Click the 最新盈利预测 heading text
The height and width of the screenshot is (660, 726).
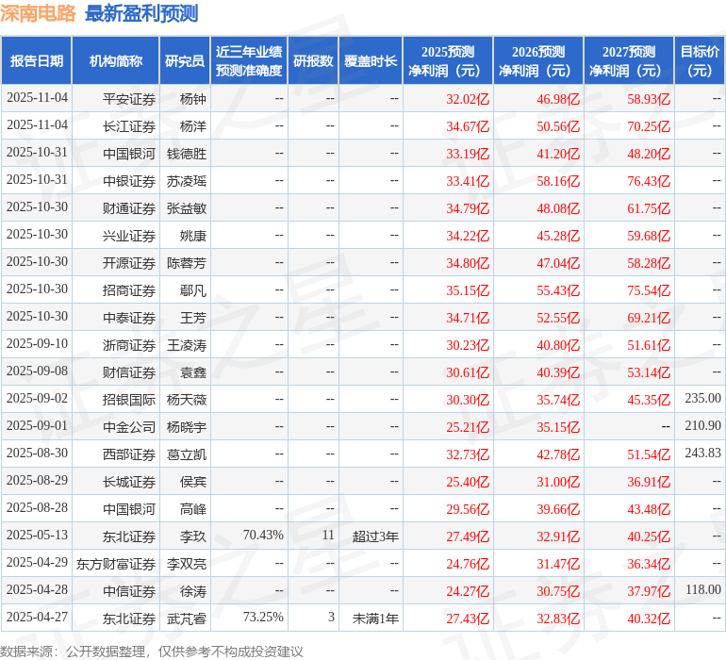(x=141, y=13)
